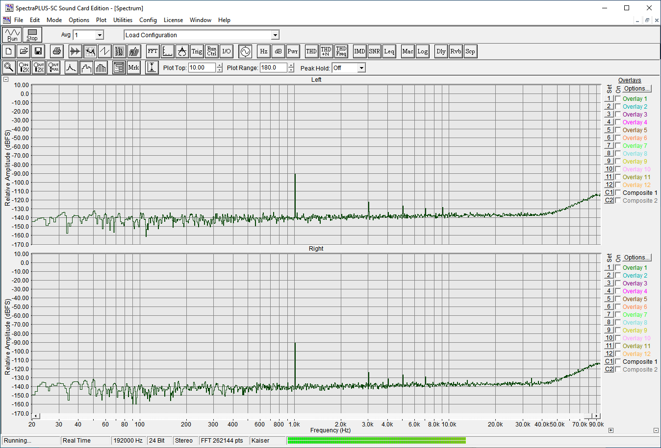Enable Overlay 1 checkbox in Left plot

pos(618,98)
